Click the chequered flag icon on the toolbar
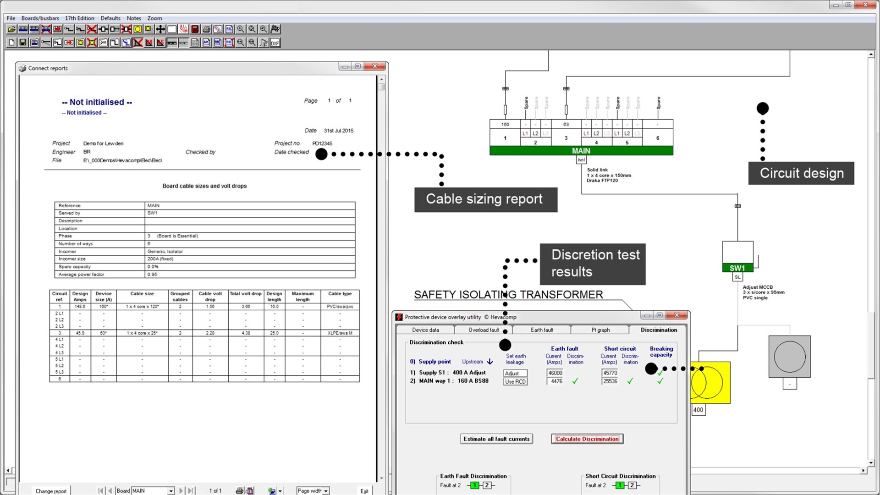The height and width of the screenshot is (495, 880). pos(275,29)
